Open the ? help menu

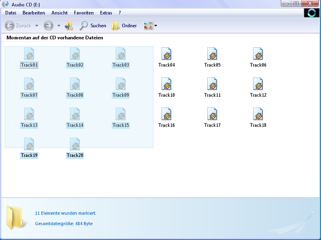(x=120, y=13)
